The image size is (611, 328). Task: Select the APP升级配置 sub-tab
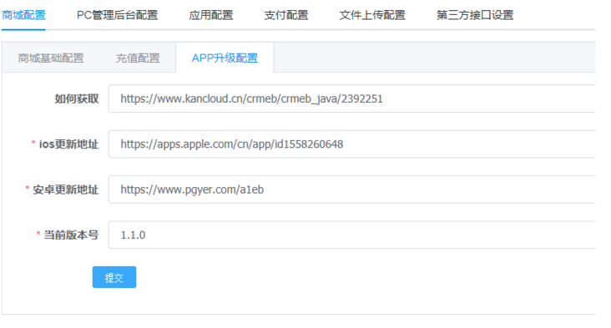(225, 58)
